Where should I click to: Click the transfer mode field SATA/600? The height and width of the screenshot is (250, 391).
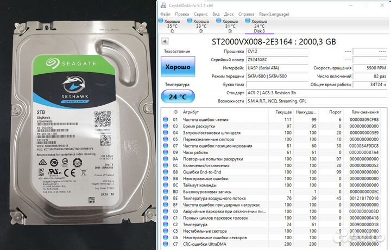[x=277, y=76]
